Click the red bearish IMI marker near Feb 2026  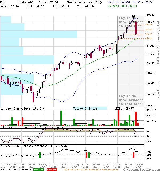[x=134, y=155]
